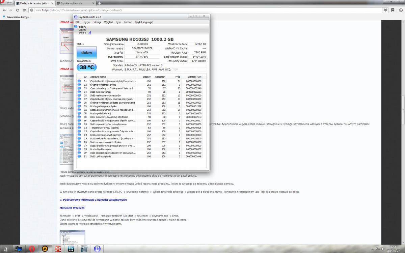Click the status orb for attribute C3
This screenshot has width=405, height=253.
[x=79, y=131]
